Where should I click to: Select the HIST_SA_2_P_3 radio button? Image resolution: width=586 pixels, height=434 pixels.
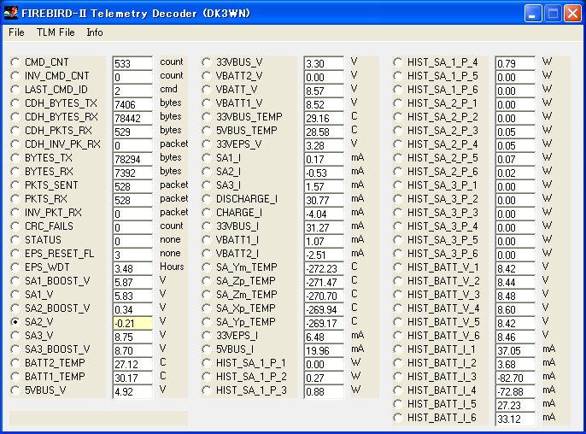398,131
